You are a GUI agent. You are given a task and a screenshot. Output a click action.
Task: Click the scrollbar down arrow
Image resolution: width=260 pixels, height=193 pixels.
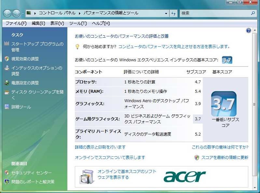(x=254, y=188)
